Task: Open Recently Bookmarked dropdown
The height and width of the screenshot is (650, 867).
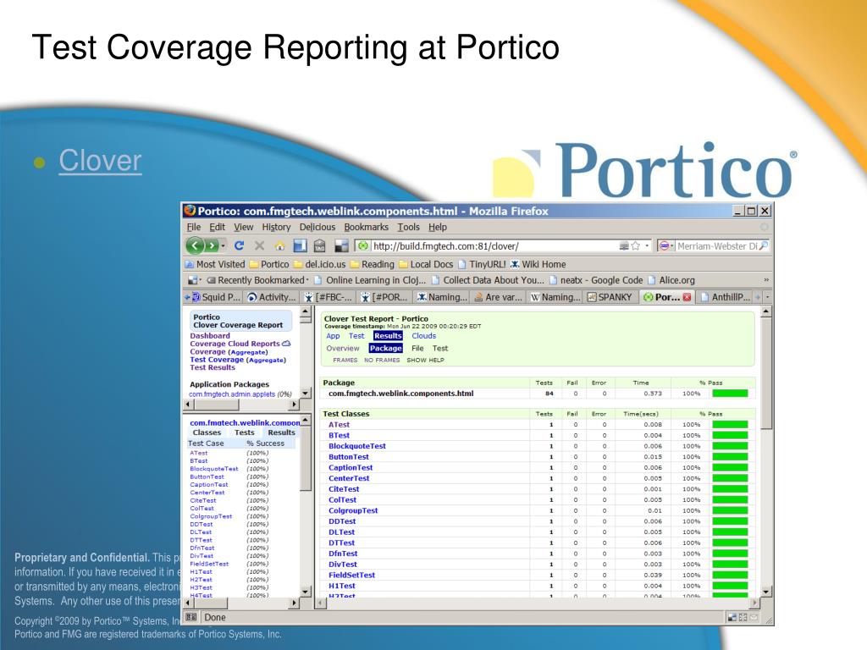Action: click(x=257, y=280)
